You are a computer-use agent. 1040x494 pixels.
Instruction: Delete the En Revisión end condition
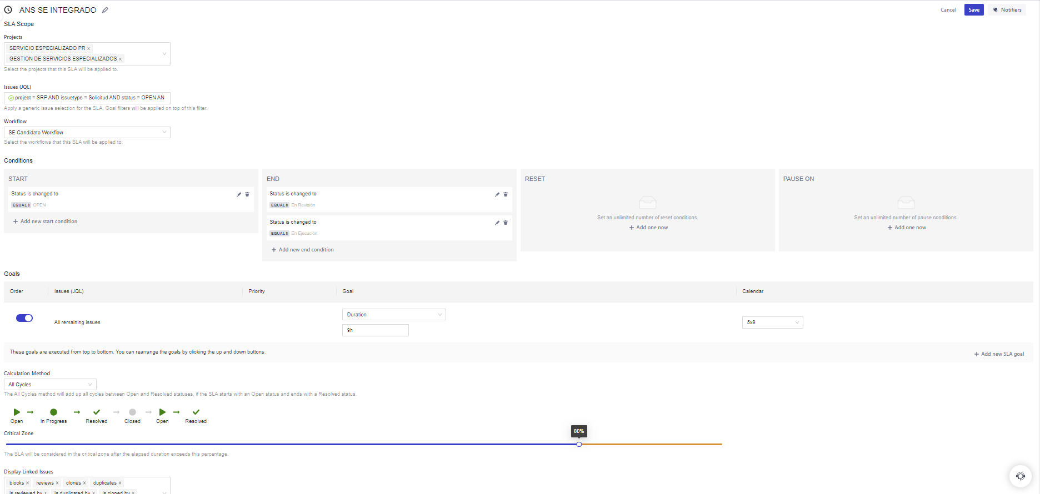tap(506, 194)
